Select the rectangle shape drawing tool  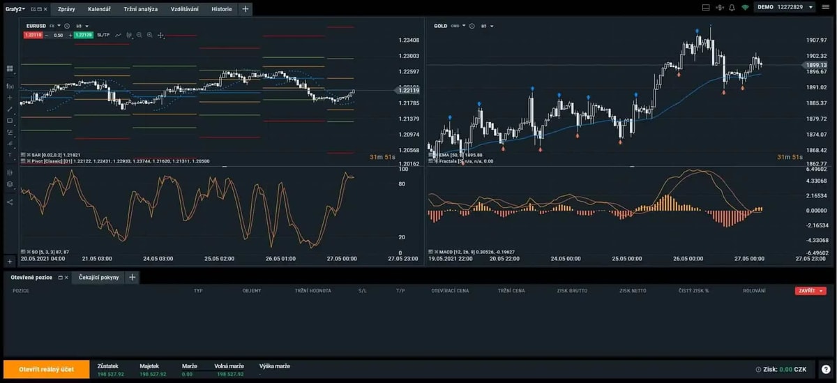pos(10,120)
